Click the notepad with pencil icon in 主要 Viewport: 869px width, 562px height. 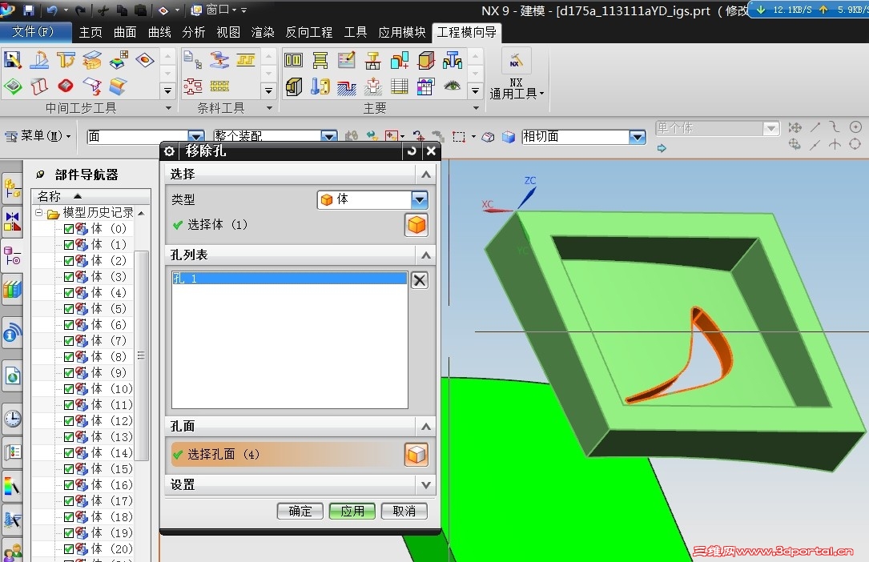coord(346,59)
